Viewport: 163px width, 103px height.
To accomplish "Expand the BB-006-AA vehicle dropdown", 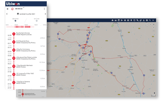I will coord(24,7).
